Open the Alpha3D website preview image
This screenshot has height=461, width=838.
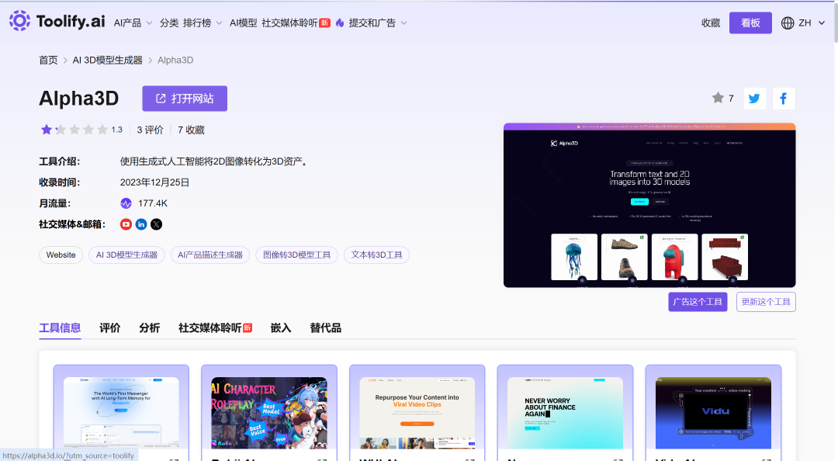coord(649,206)
